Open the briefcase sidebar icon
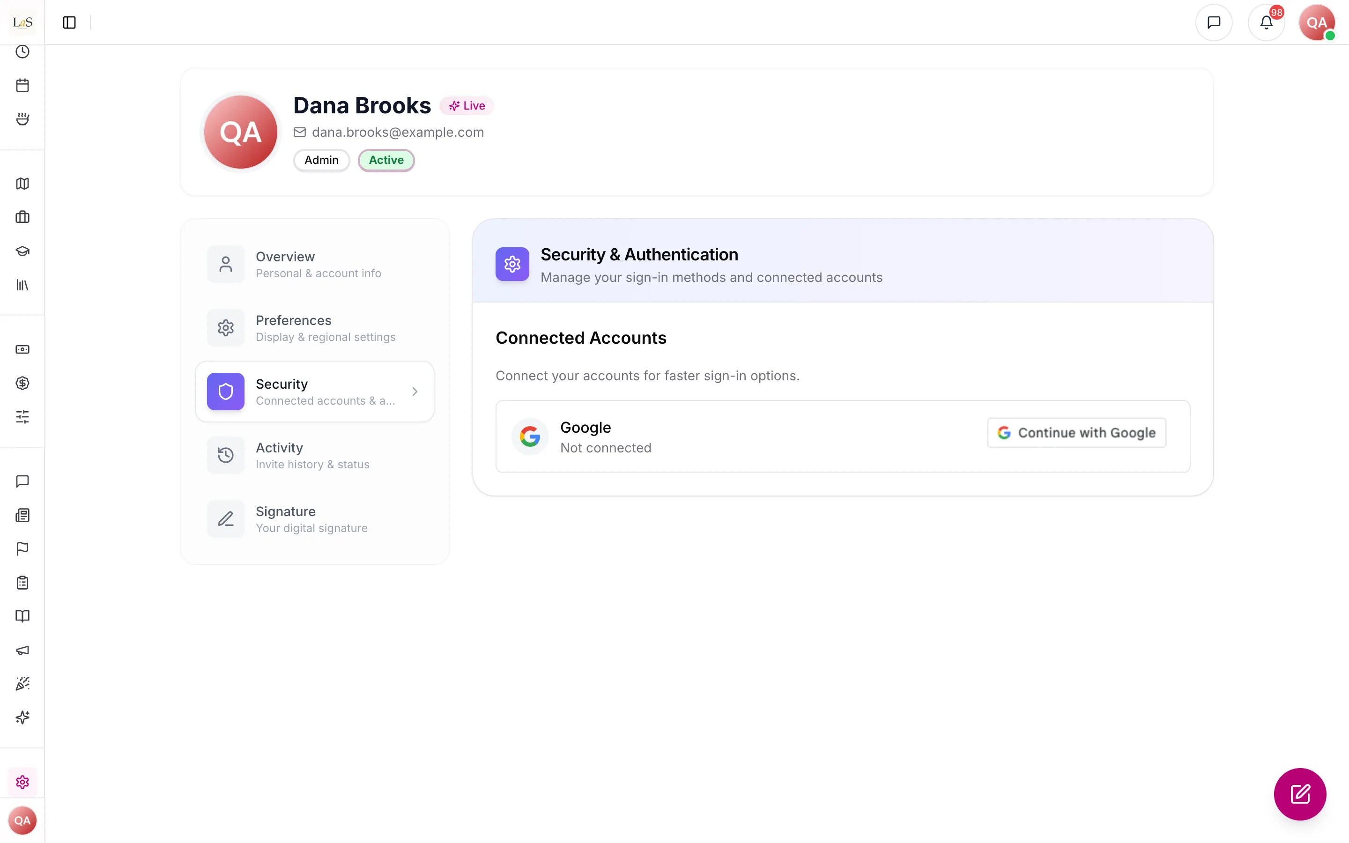 point(22,217)
